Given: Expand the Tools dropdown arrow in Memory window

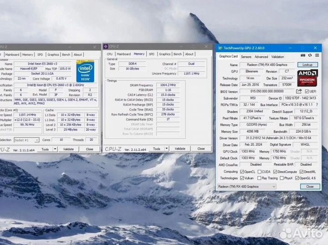Looking at the screenshot, I should [x=166, y=149].
